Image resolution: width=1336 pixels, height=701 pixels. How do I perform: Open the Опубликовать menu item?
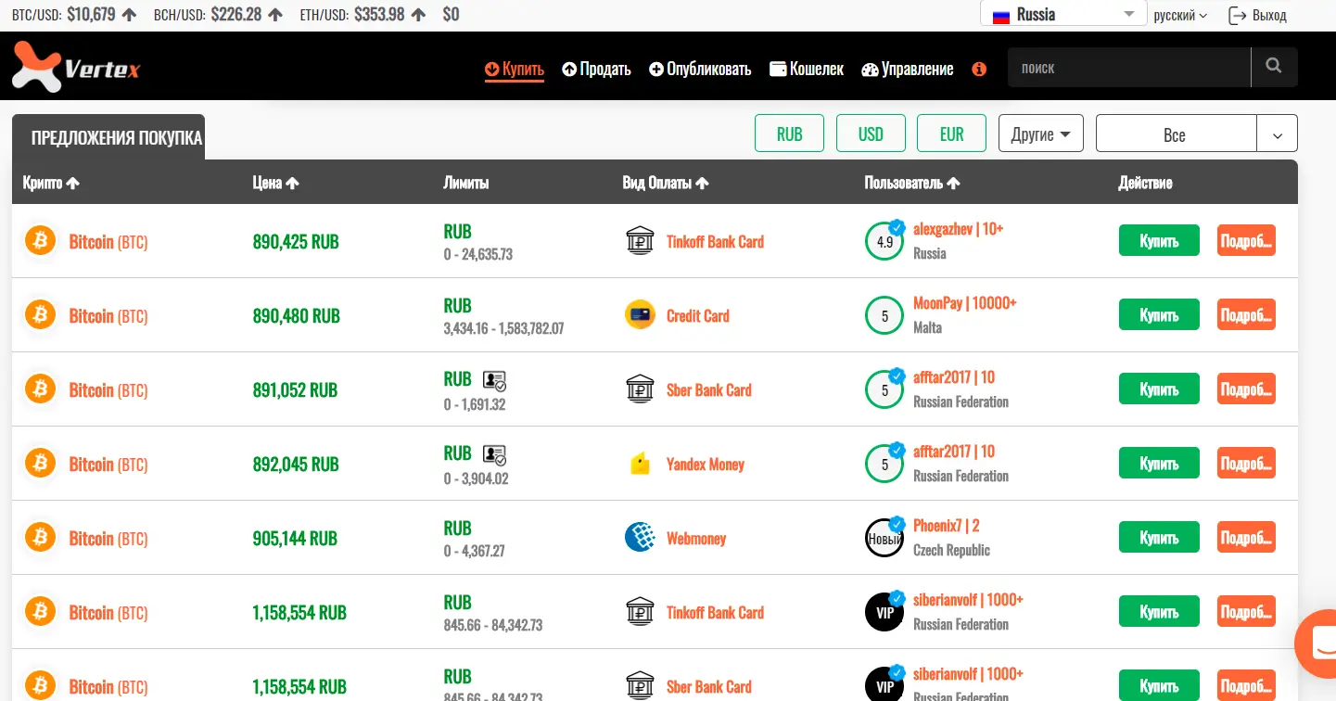(700, 69)
